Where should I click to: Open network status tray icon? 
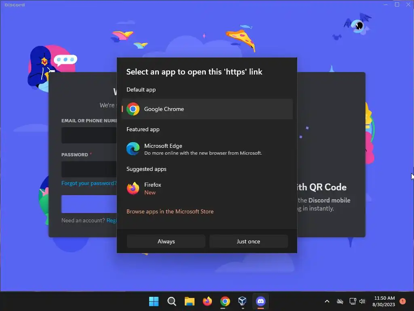(x=353, y=301)
